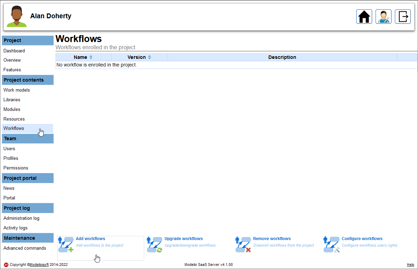Click the Project log section header
This screenshot has width=418, height=269.
pyautogui.click(x=28, y=208)
